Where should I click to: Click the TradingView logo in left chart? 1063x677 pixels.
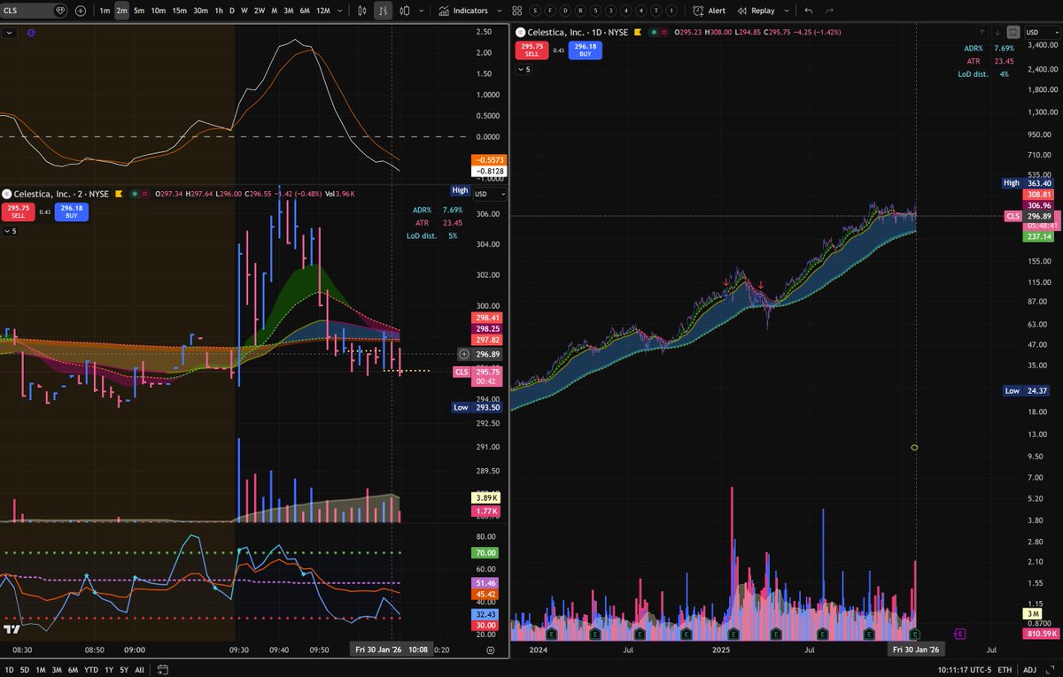point(12,629)
